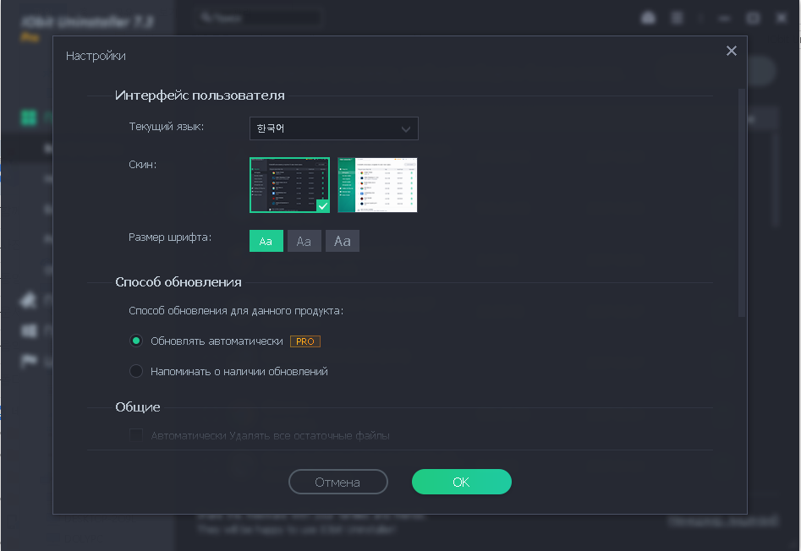Click the Отмена button
The height and width of the screenshot is (551, 801).
(x=338, y=482)
